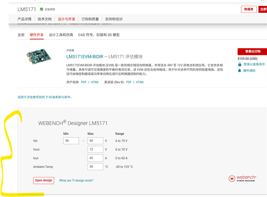267x197 pixels.
Task: Open What are TI design tools? link
Action: coord(76,180)
